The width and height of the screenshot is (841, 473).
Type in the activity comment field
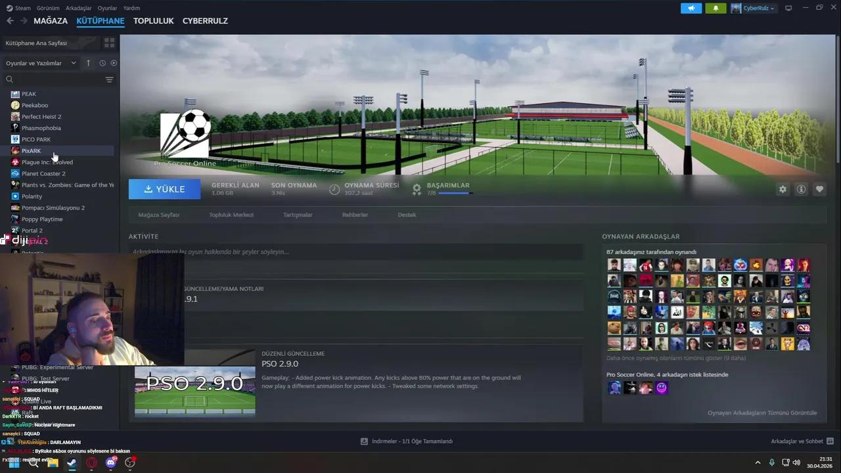tap(355, 252)
